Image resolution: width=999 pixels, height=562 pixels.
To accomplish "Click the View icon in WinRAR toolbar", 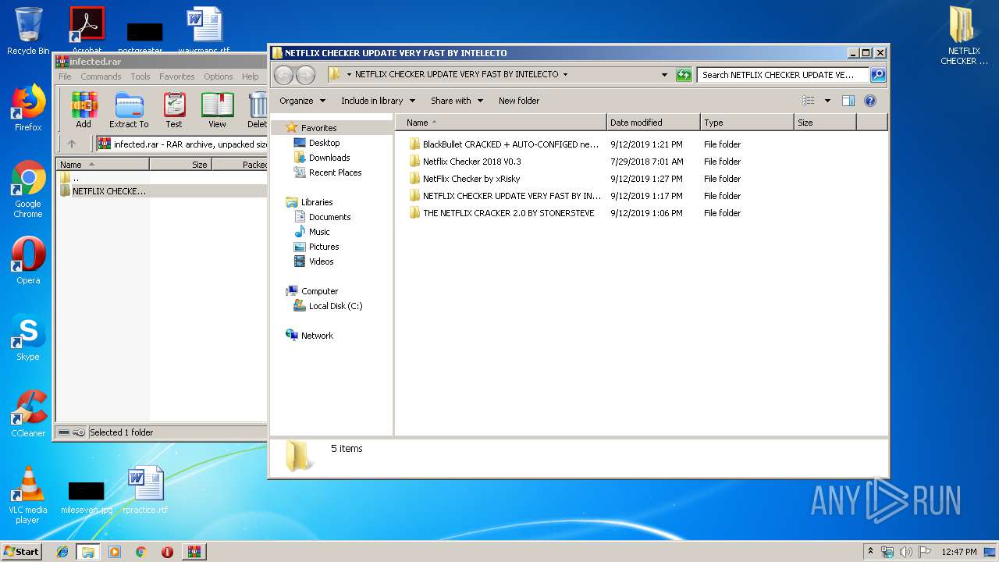I will [217, 110].
